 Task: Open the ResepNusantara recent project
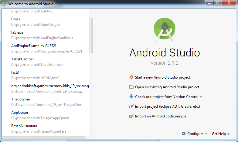(x=24, y=126)
